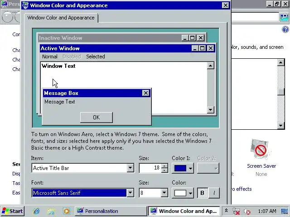Click the Screen Saver icon in Personalization
290x217 pixels.
(x=261, y=150)
